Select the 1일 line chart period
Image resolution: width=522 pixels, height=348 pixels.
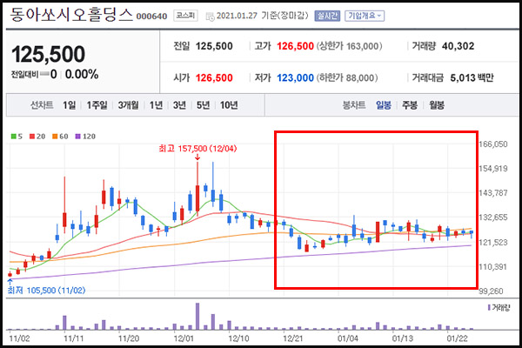pos(70,105)
